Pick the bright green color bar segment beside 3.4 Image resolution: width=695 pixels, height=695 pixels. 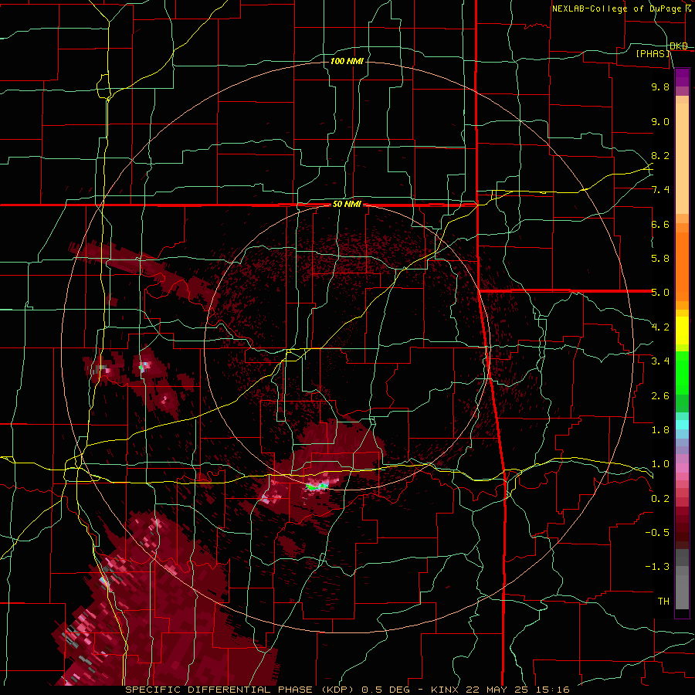pyautogui.click(x=682, y=372)
